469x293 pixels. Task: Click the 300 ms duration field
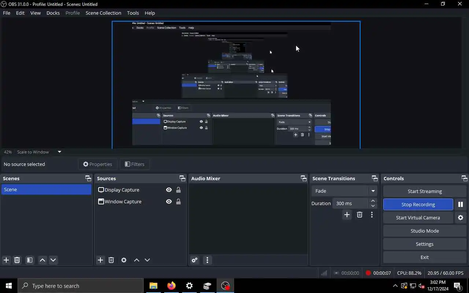[x=350, y=203]
